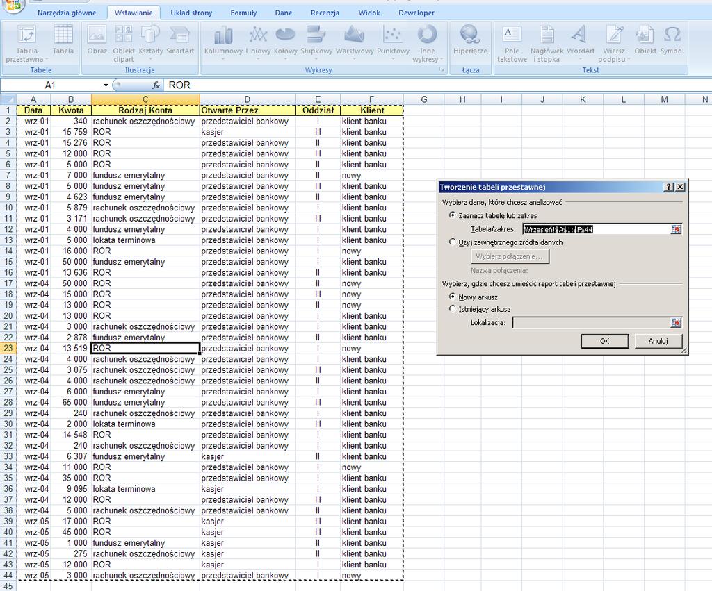This screenshot has height=591, width=712.
Task: Open the Name Box dropdown arrow
Action: click(106, 85)
